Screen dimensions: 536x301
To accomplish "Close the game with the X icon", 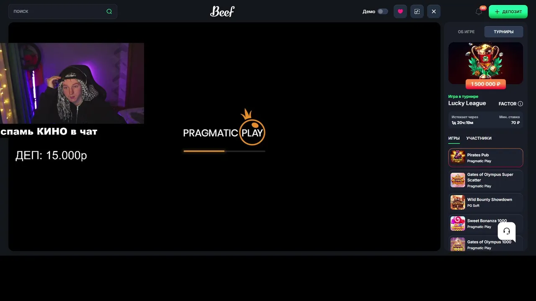I will tap(434, 11).
